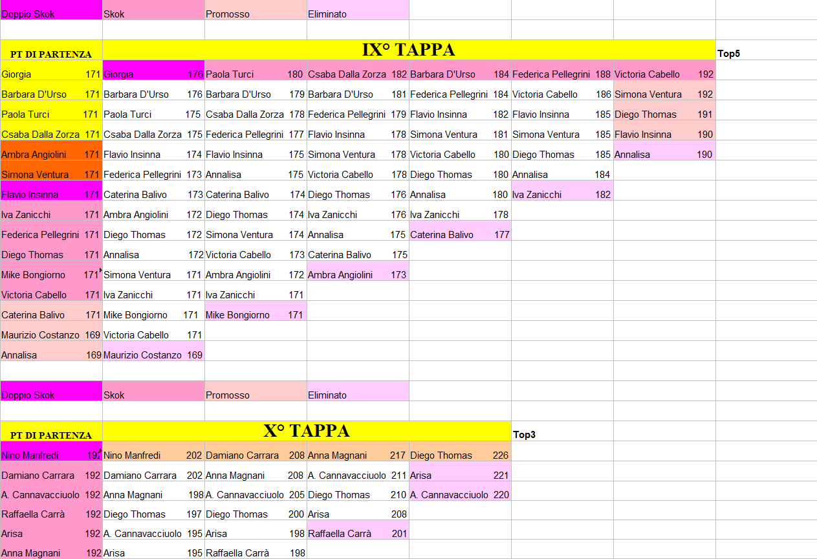Image resolution: width=817 pixels, height=559 pixels.
Task: Click the Paola Turci 180 cell
Action: point(255,74)
